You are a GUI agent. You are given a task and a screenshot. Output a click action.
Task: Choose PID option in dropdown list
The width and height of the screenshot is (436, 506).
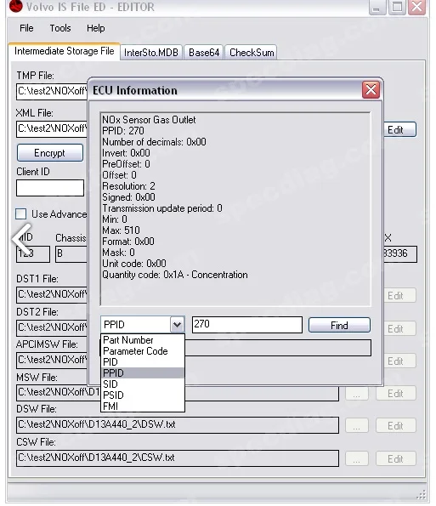143,362
